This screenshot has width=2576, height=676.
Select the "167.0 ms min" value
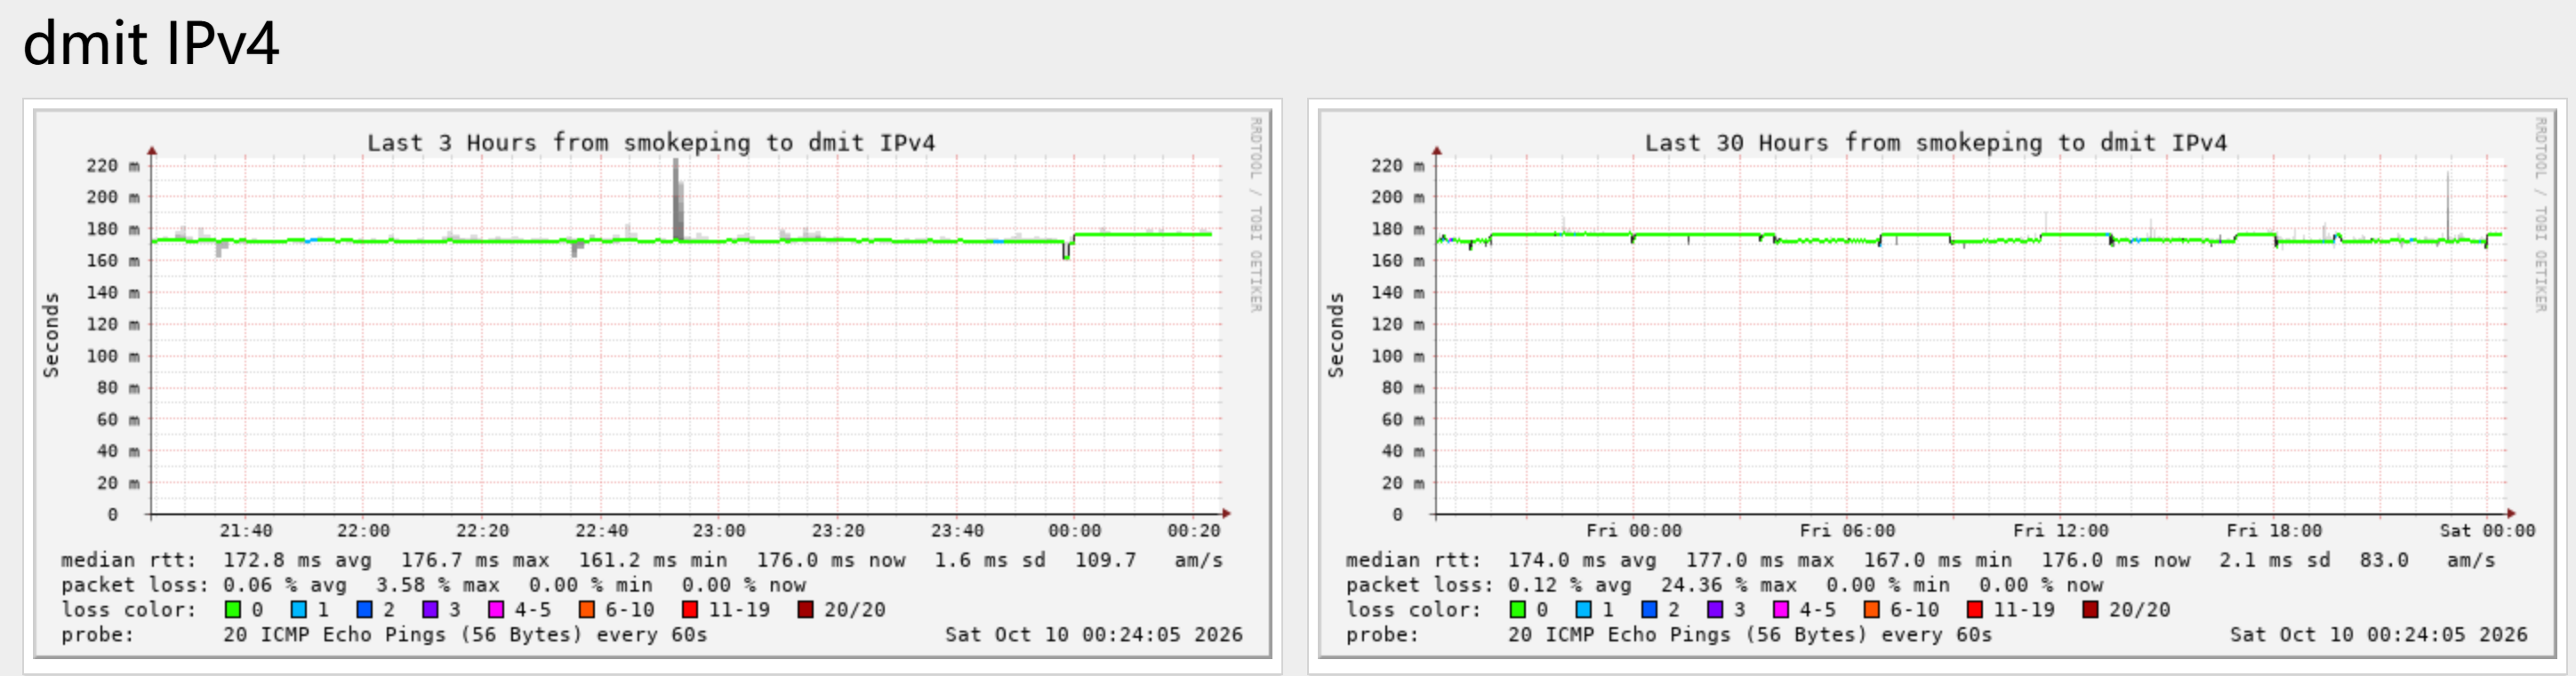point(1938,561)
